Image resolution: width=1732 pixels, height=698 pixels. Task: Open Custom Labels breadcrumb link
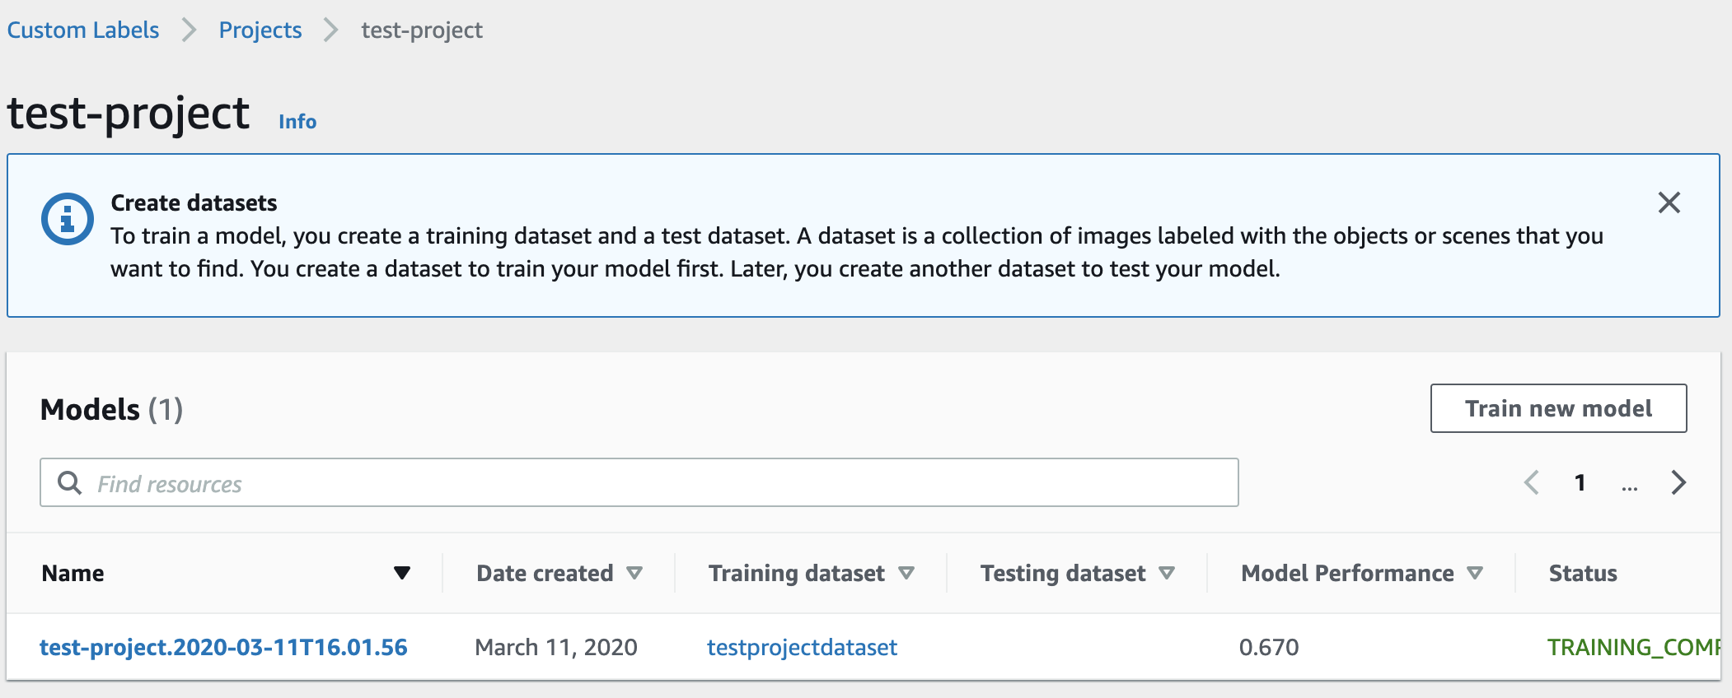click(83, 30)
